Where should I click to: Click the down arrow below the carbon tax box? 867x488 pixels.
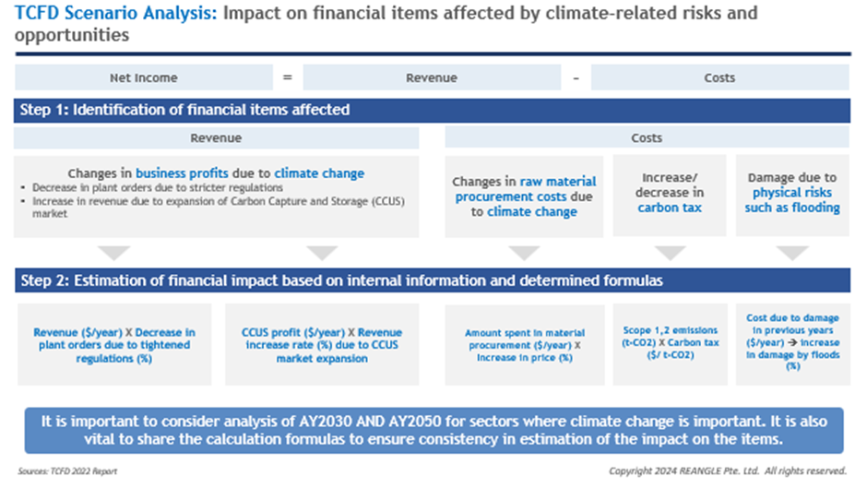click(671, 252)
